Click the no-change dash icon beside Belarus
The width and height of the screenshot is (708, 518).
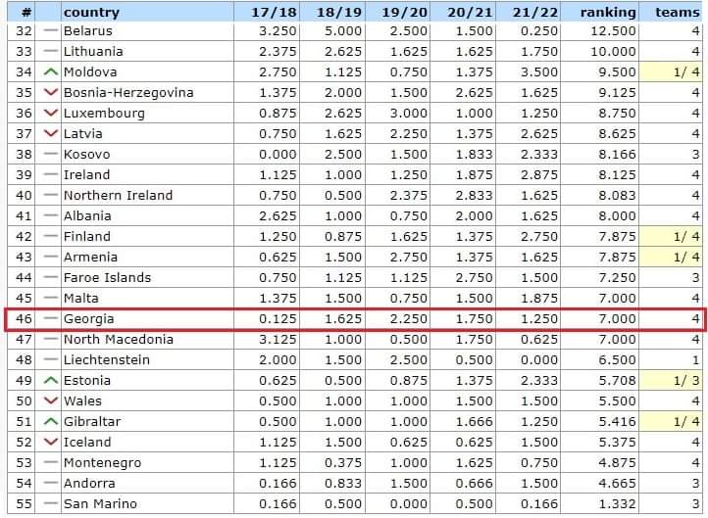click(x=51, y=30)
